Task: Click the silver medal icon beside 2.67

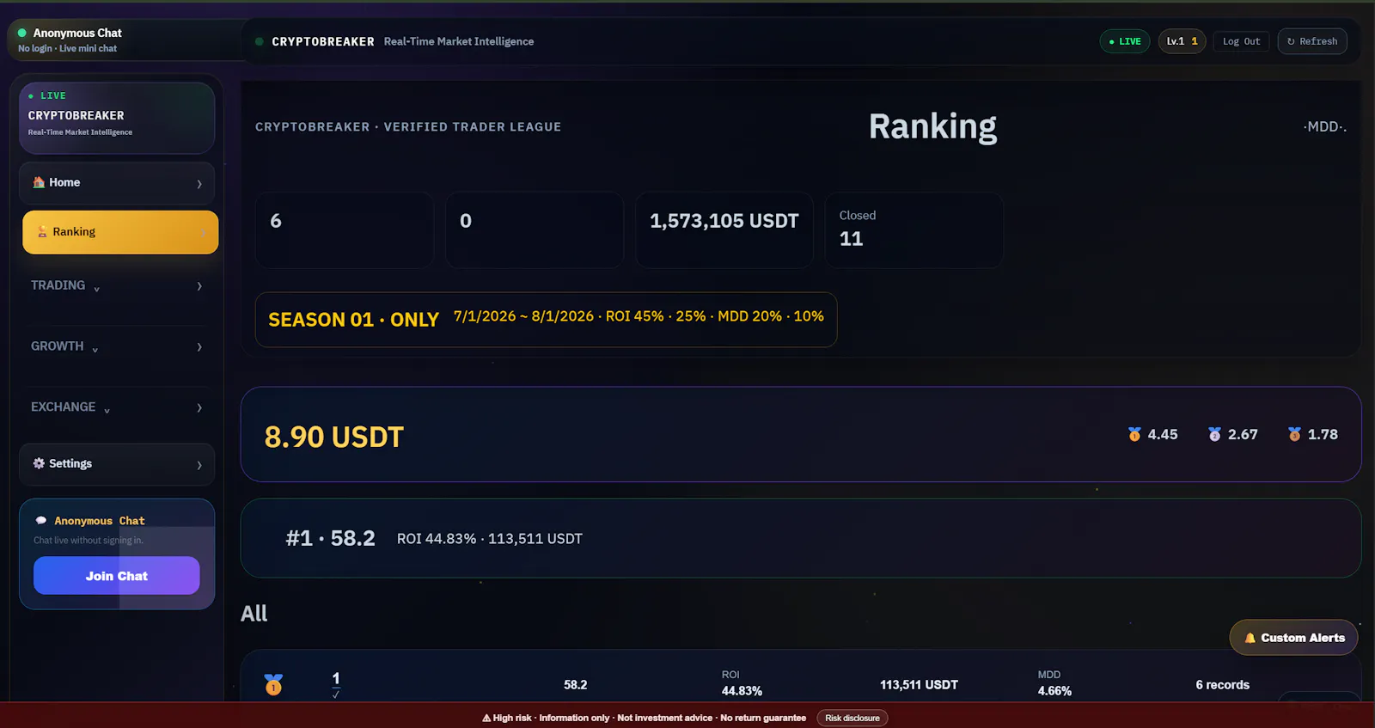Action: [x=1214, y=434]
